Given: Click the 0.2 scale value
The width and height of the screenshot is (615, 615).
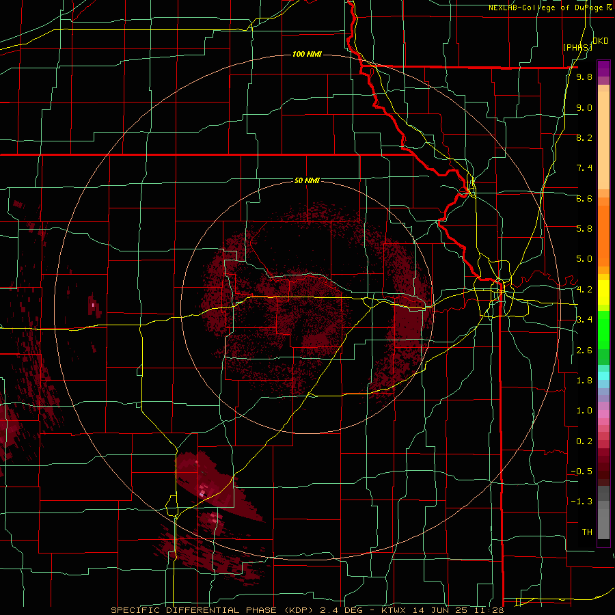Looking at the screenshot, I should 584,441.
